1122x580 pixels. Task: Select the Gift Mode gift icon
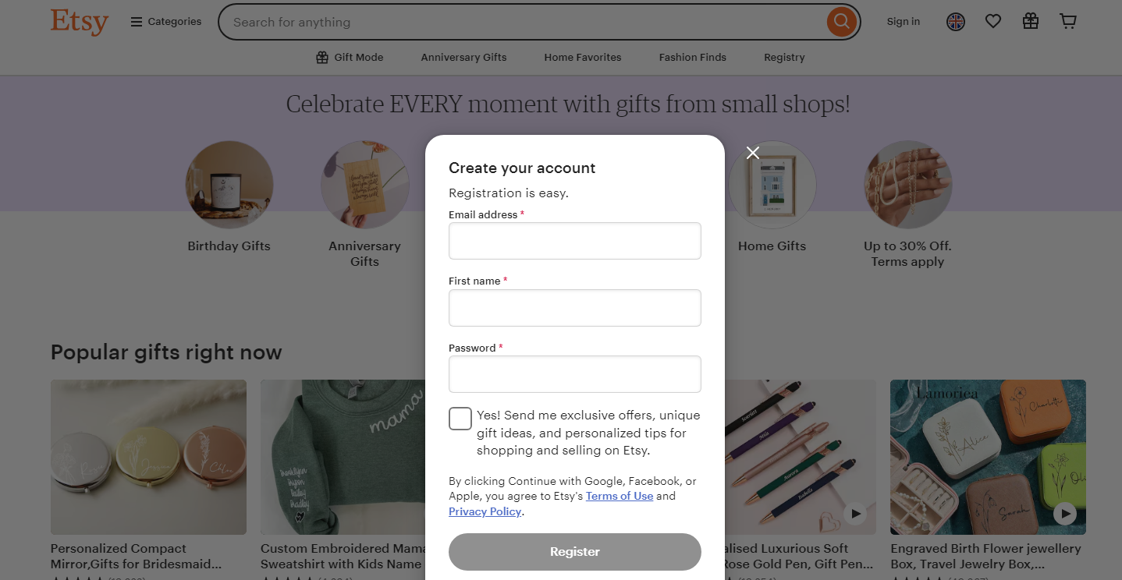tap(321, 57)
